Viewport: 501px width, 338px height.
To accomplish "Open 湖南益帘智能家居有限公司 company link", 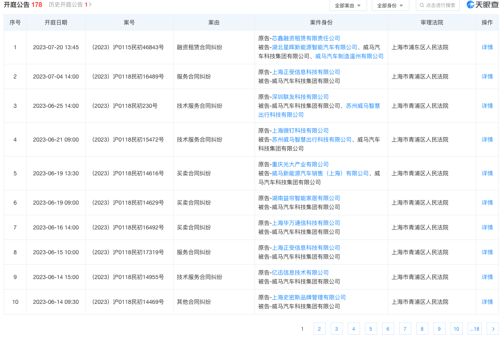I will click(x=306, y=198).
